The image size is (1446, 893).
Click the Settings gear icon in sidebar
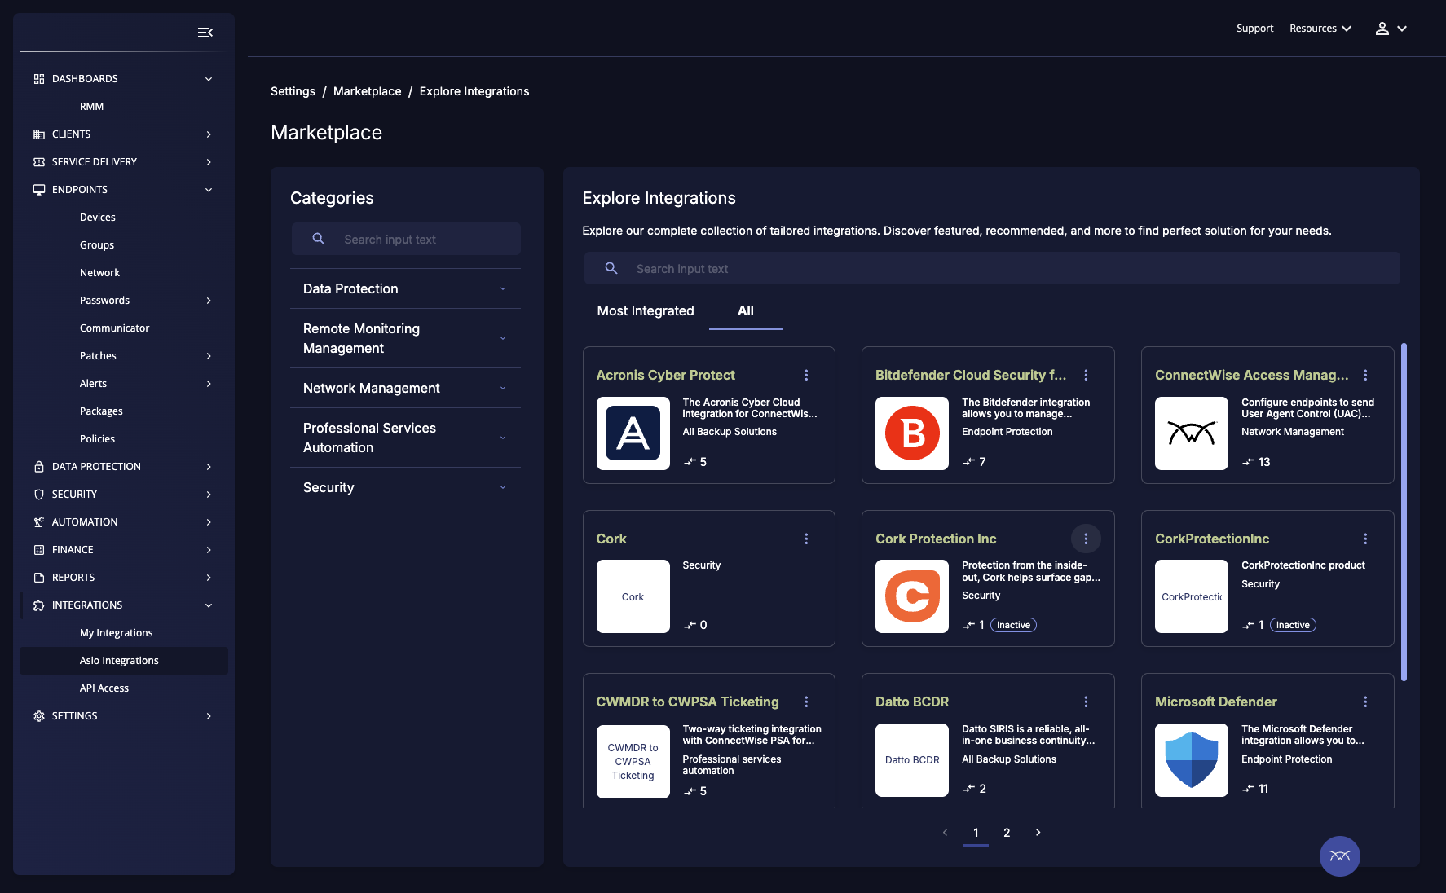click(39, 716)
